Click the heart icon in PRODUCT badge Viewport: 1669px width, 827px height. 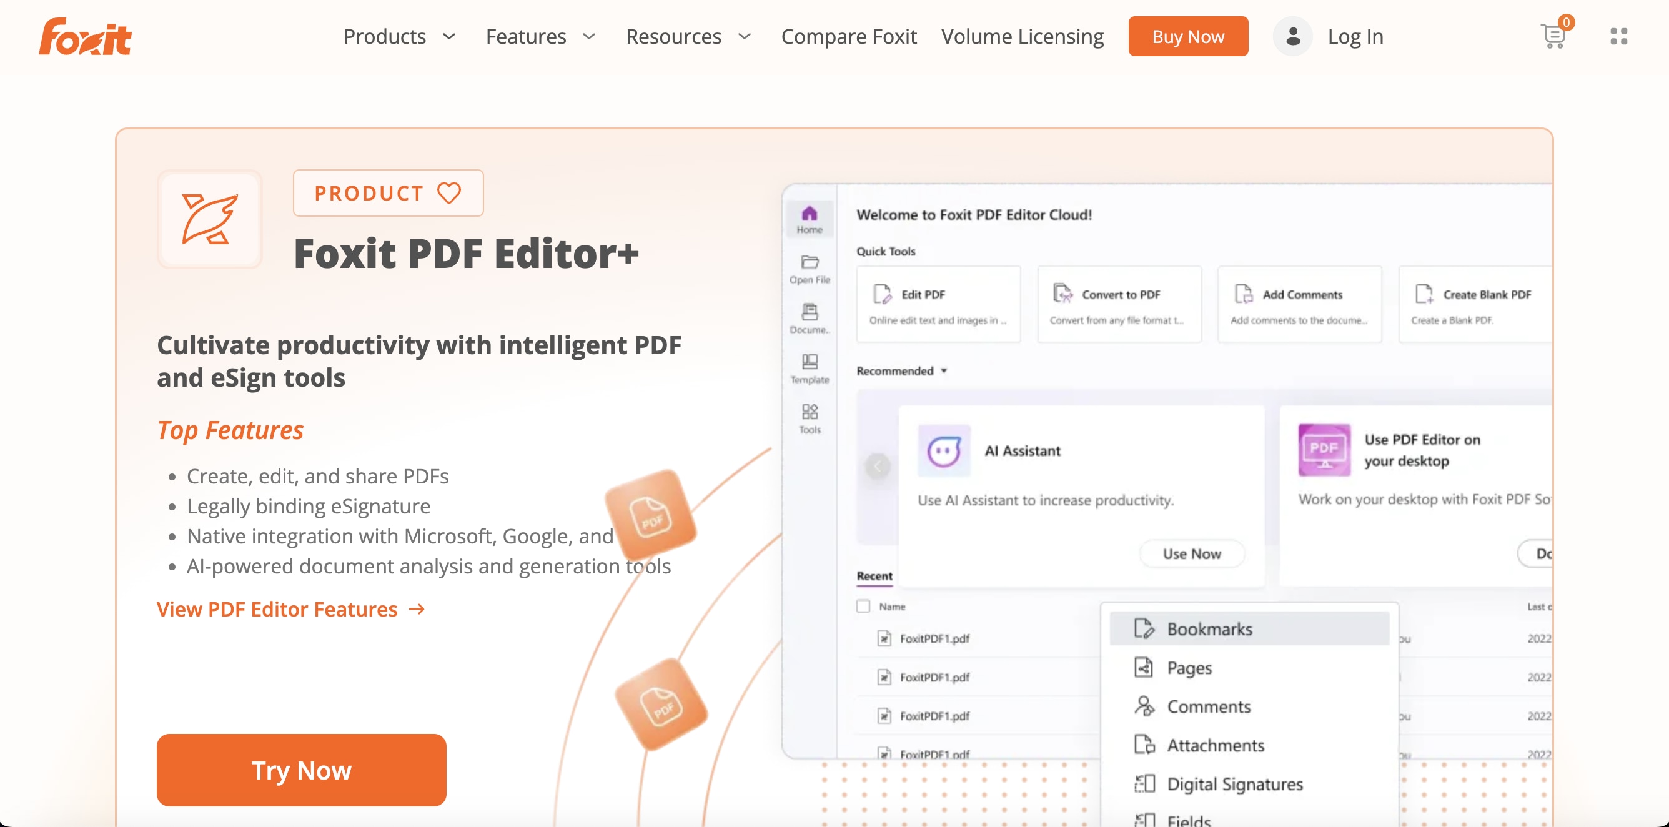click(449, 192)
